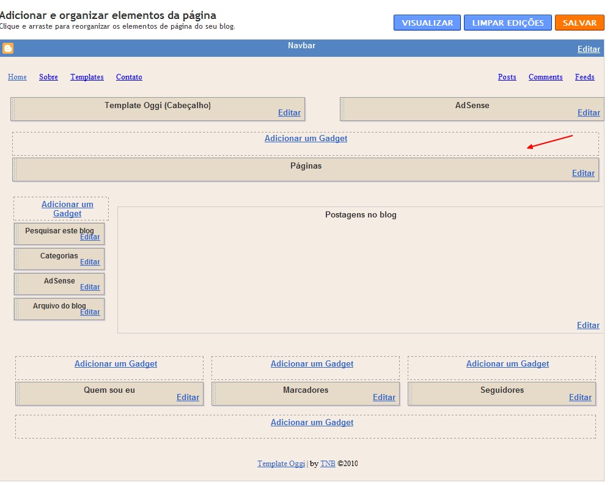The width and height of the screenshot is (610, 485).
Task: Edit the Template Oggi (Cabeçalho) gadget
Action: (x=289, y=112)
